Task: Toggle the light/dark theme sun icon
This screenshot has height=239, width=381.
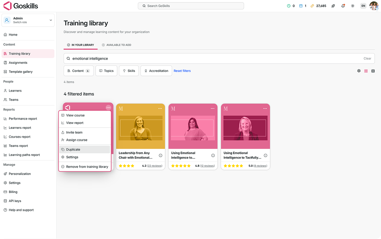Action: pos(352,6)
